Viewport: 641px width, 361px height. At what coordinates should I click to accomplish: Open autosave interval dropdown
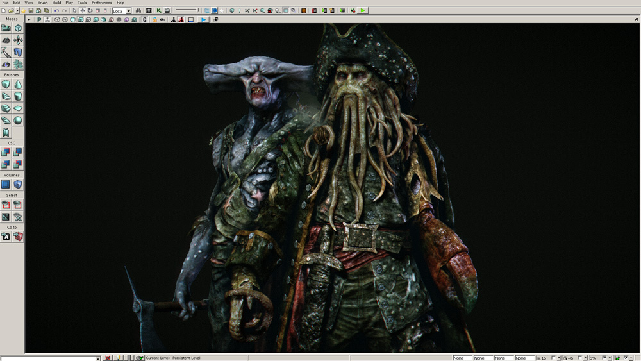pos(631,358)
